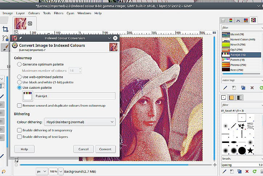Pick the star-shaped brush
Image resolution: width=263 pixels, height=176 pixels.
point(250,150)
